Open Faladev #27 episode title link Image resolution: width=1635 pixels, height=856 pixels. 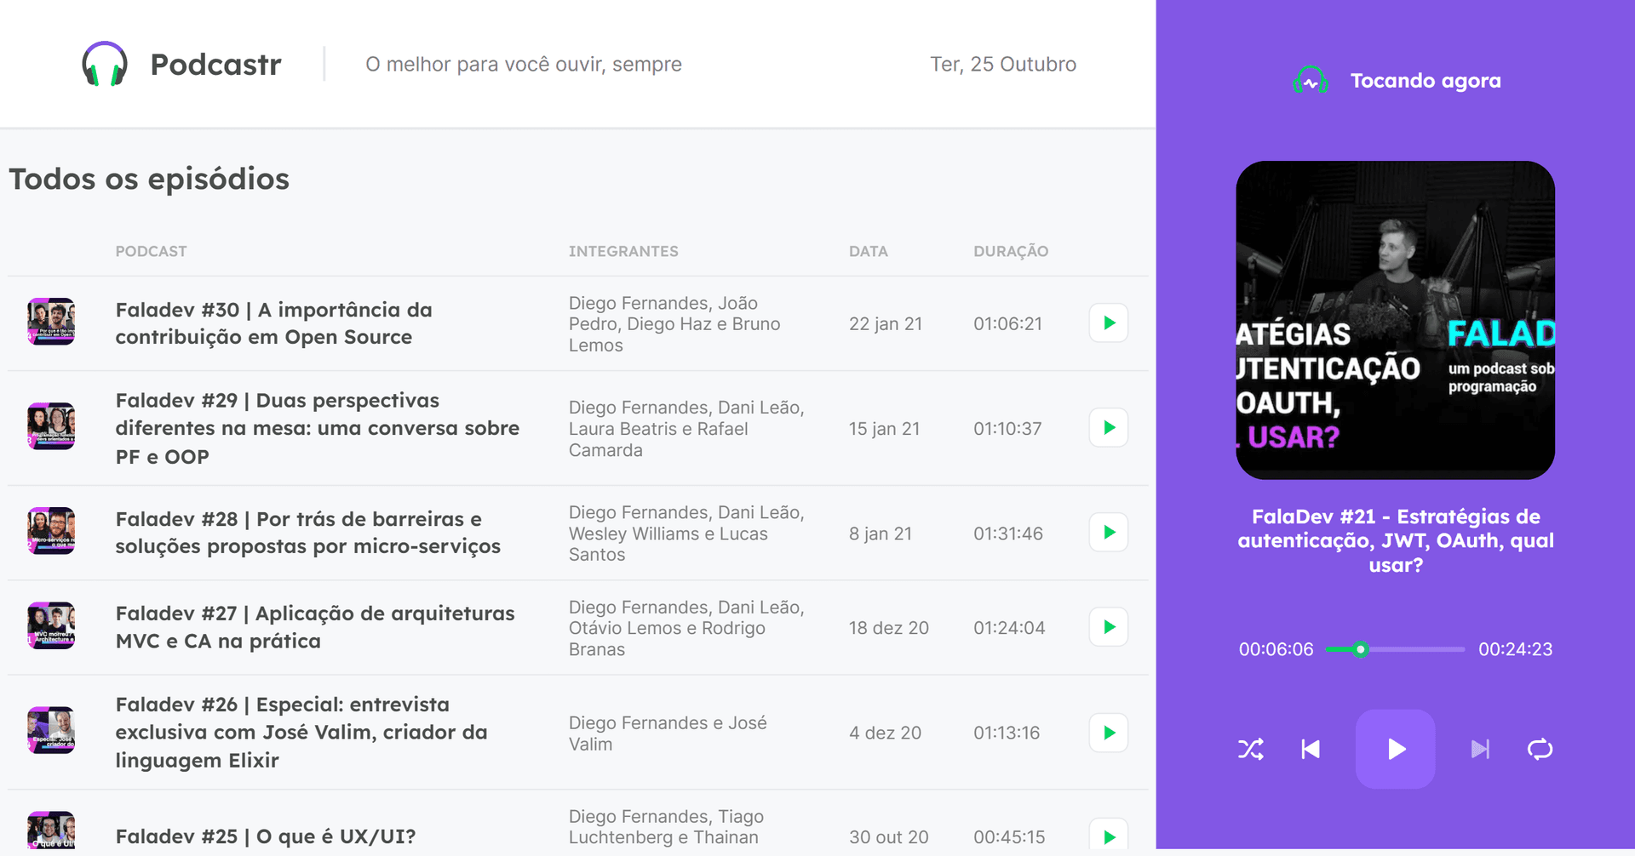pyautogui.click(x=315, y=627)
